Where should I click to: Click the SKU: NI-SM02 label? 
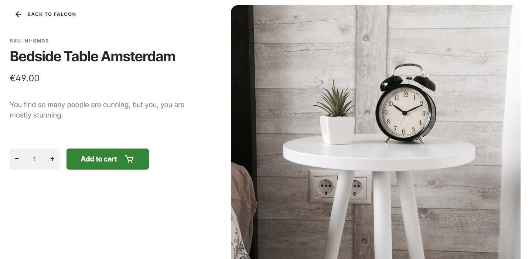coord(29,41)
